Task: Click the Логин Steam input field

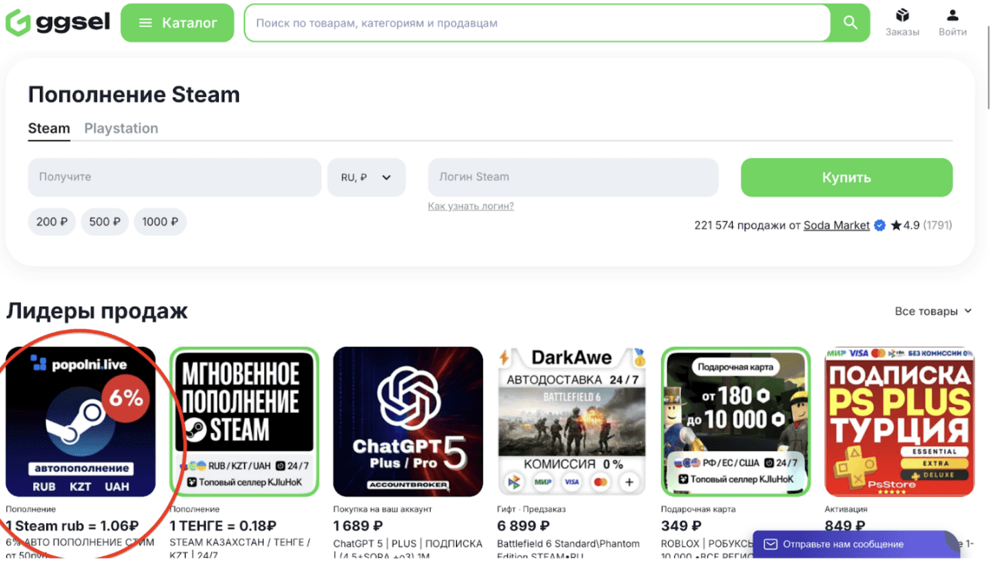Action: point(573,177)
